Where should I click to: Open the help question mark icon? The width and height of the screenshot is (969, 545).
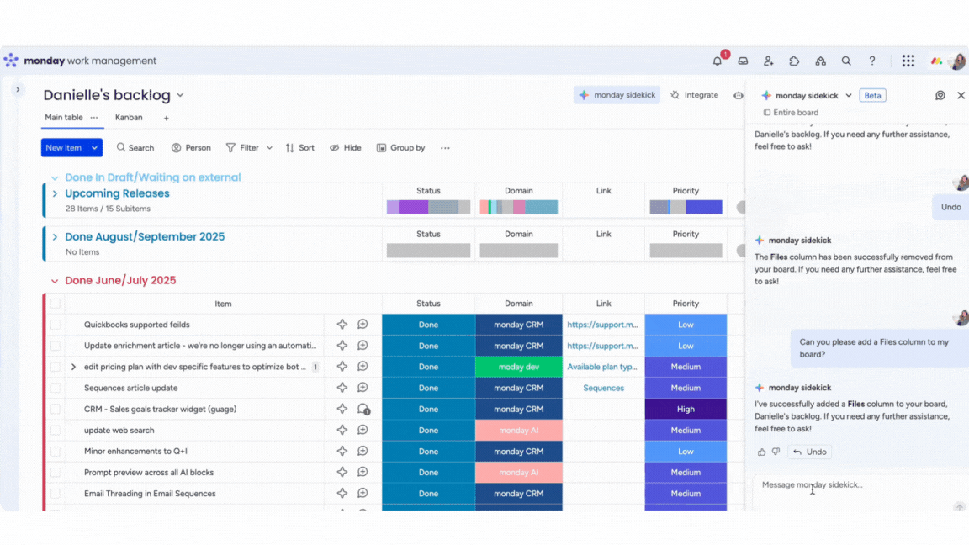(872, 61)
